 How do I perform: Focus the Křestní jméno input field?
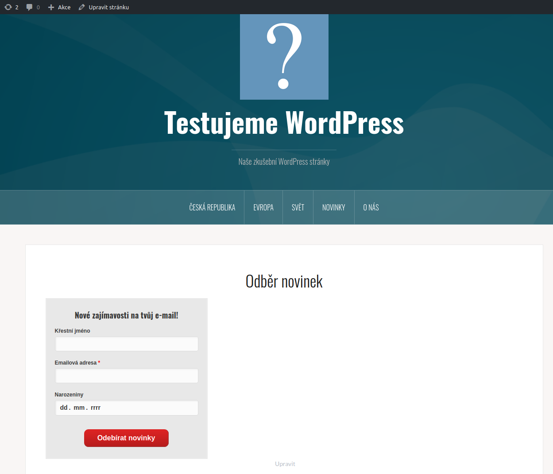coord(127,344)
